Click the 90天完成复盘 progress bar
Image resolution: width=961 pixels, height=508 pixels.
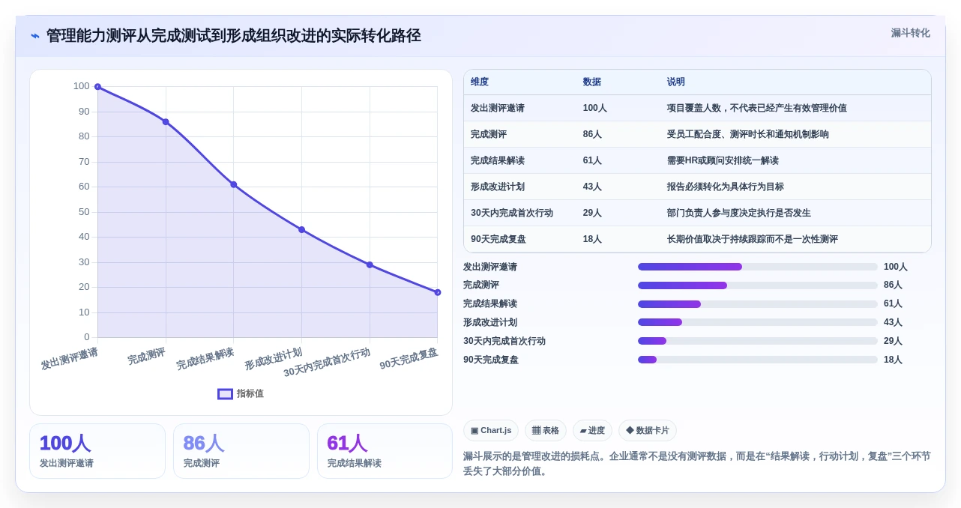point(757,360)
